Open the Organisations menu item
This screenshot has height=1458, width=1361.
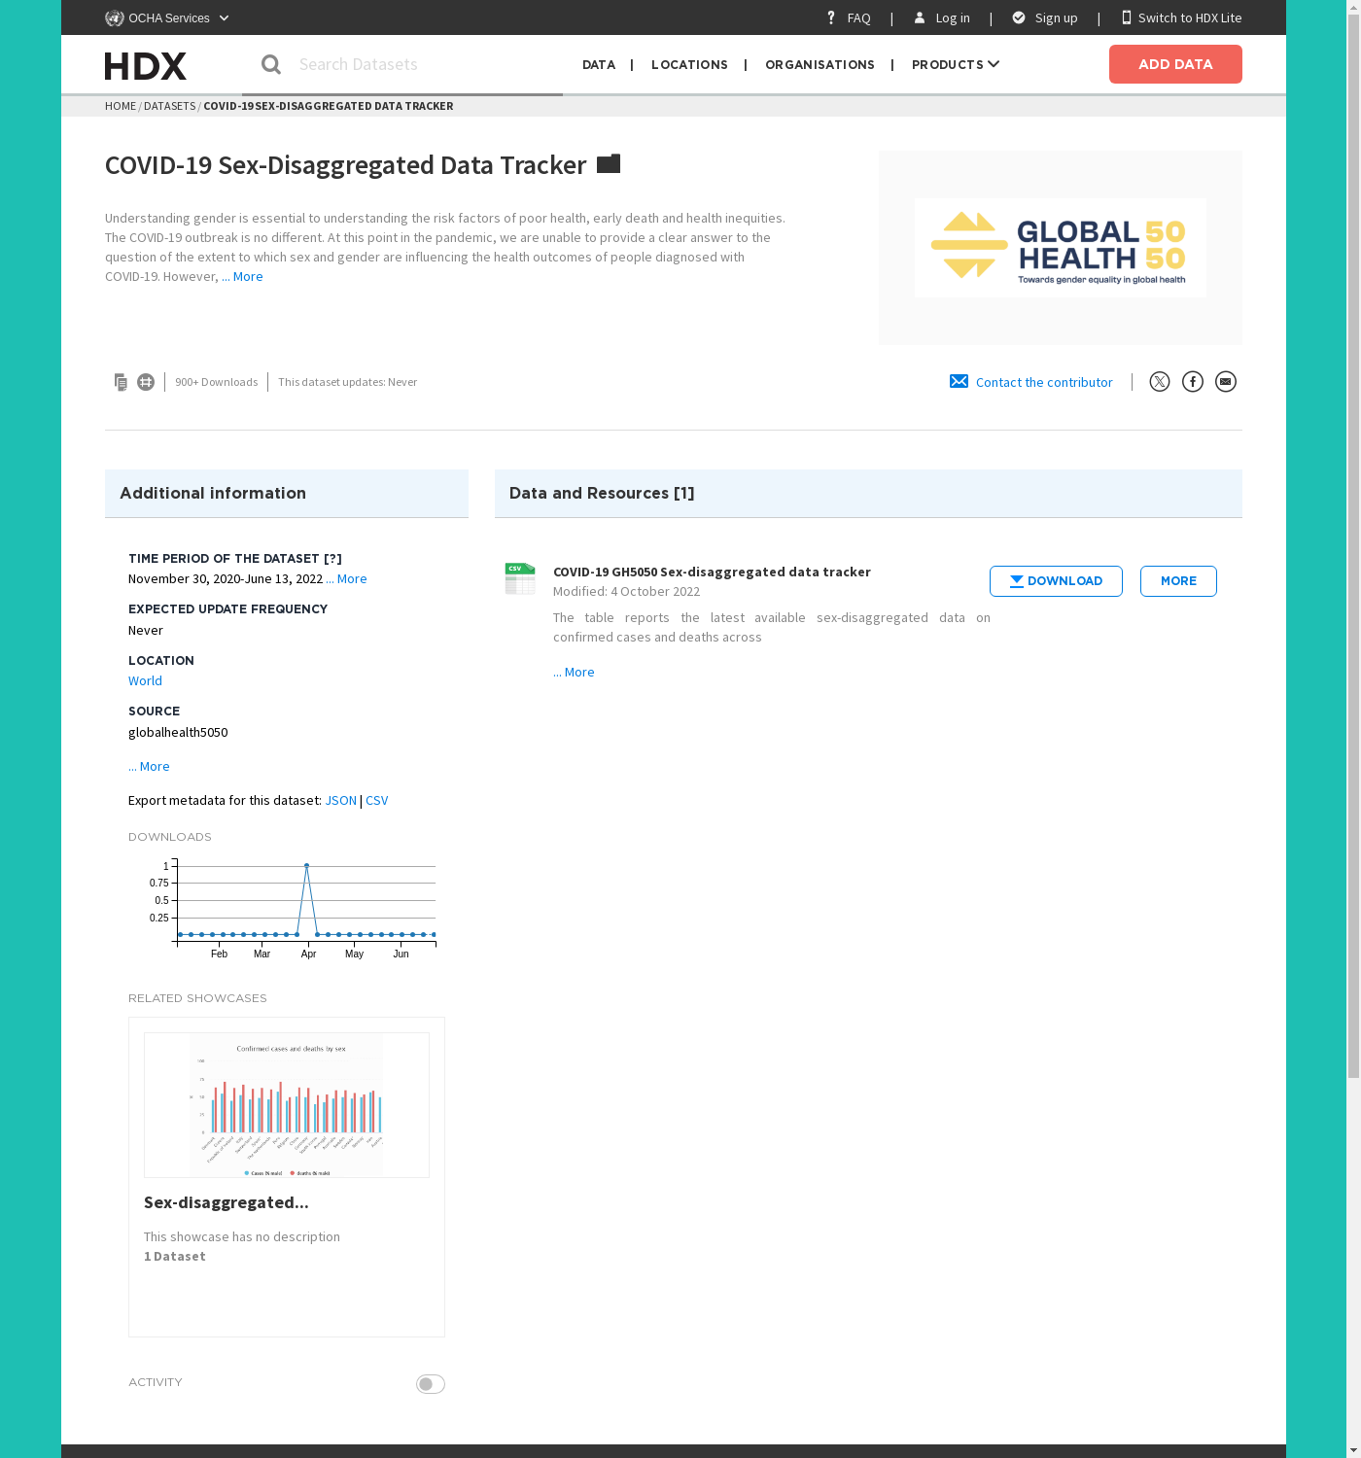(820, 64)
